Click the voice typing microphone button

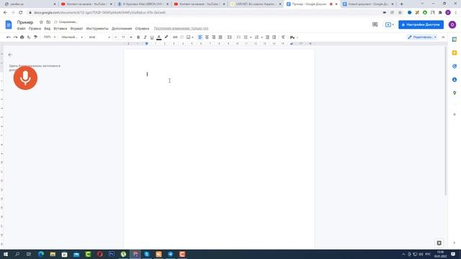point(25,78)
